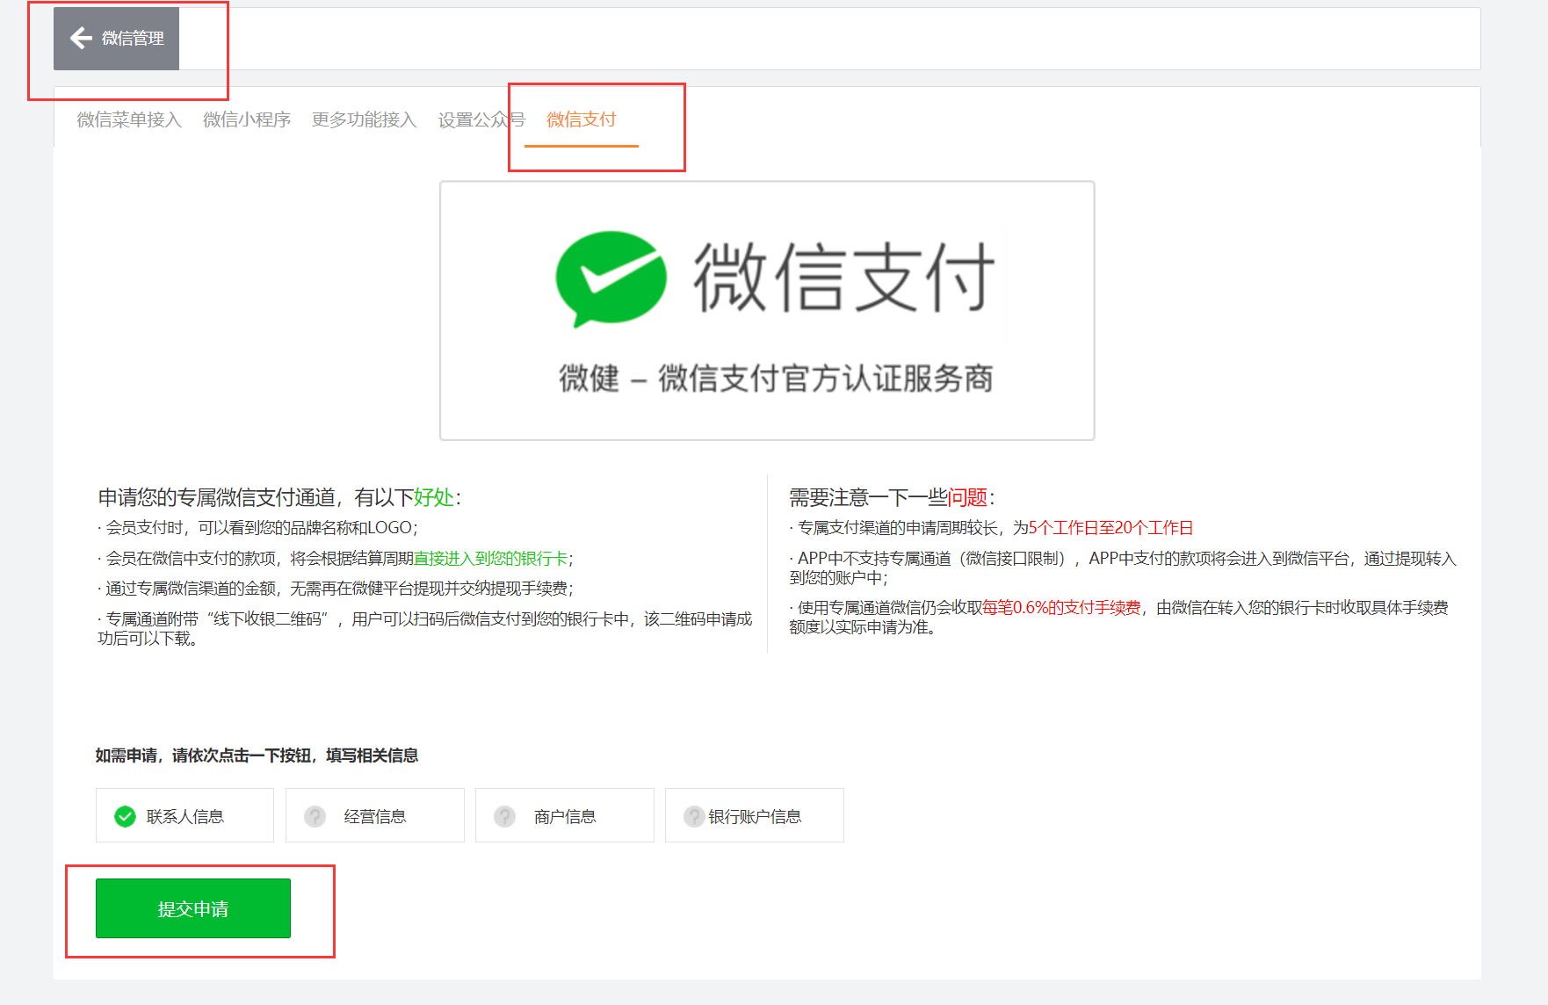
Task: Select the 设置公众号 tab
Action: click(481, 119)
